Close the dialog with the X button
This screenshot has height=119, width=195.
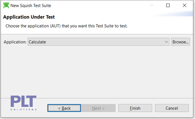click(x=184, y=5)
